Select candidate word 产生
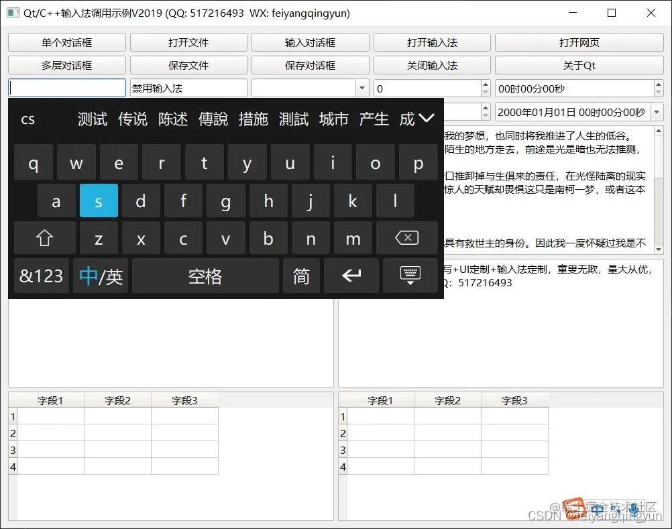The image size is (672, 529). click(374, 119)
